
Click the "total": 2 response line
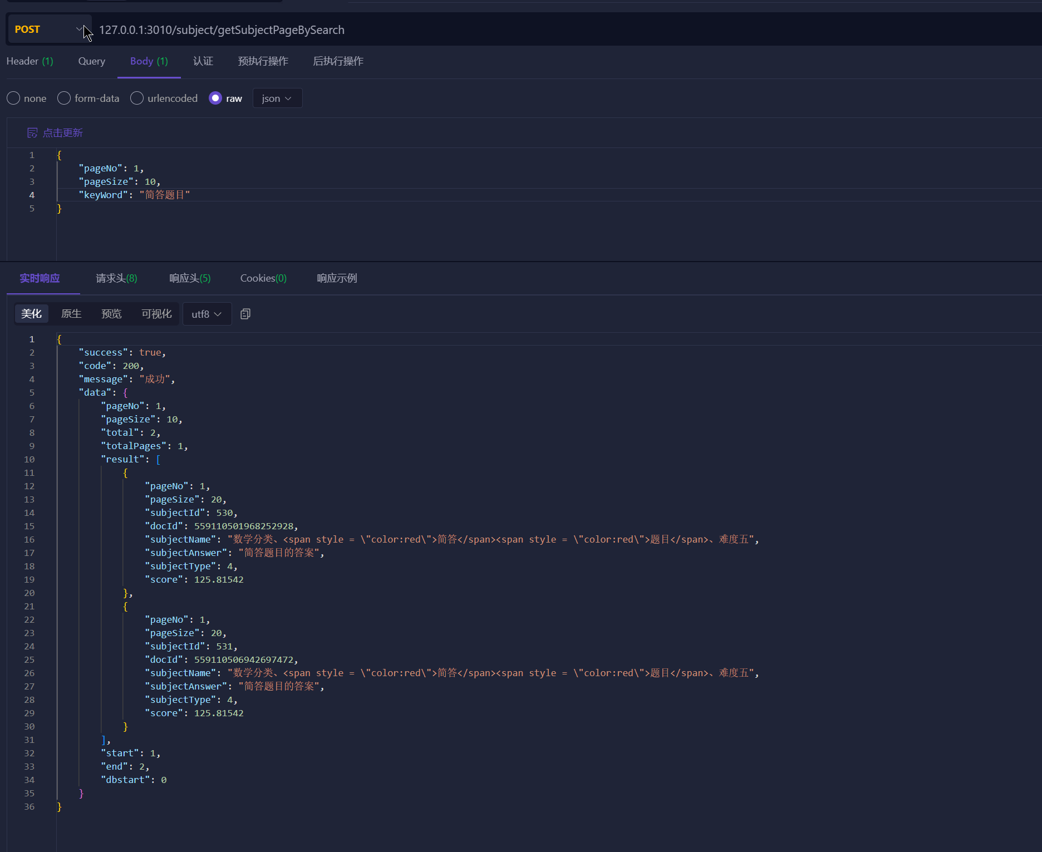tap(131, 433)
